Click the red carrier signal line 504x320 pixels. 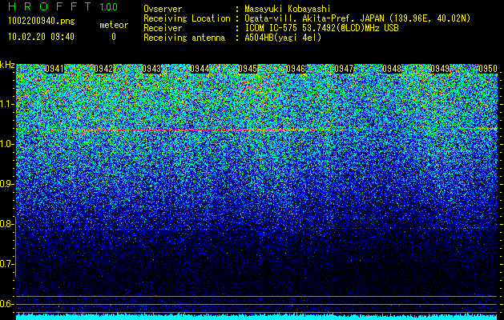[x=256, y=130]
